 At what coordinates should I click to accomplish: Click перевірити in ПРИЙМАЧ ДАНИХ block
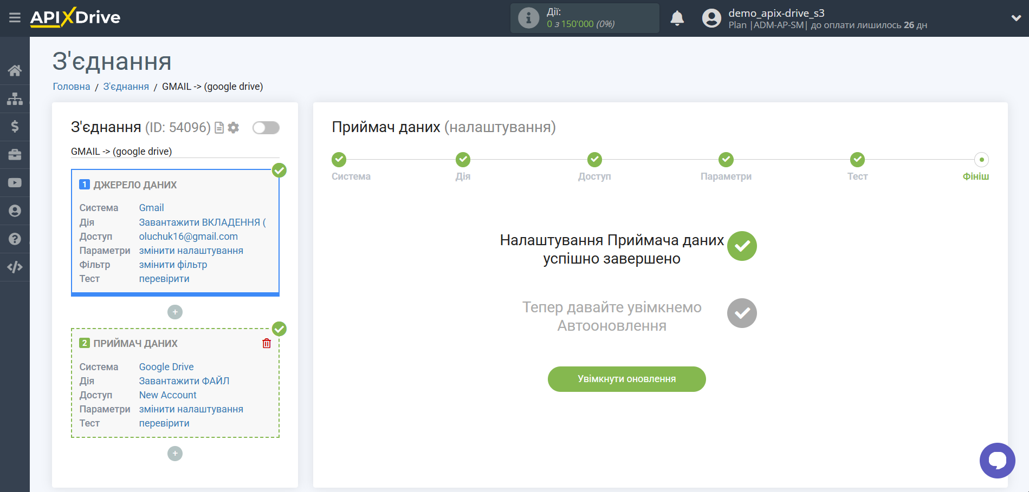(164, 423)
